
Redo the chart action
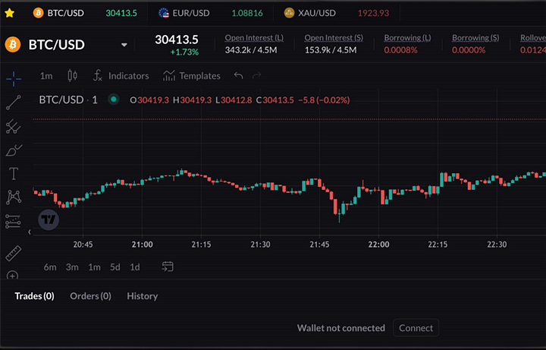[256, 75]
